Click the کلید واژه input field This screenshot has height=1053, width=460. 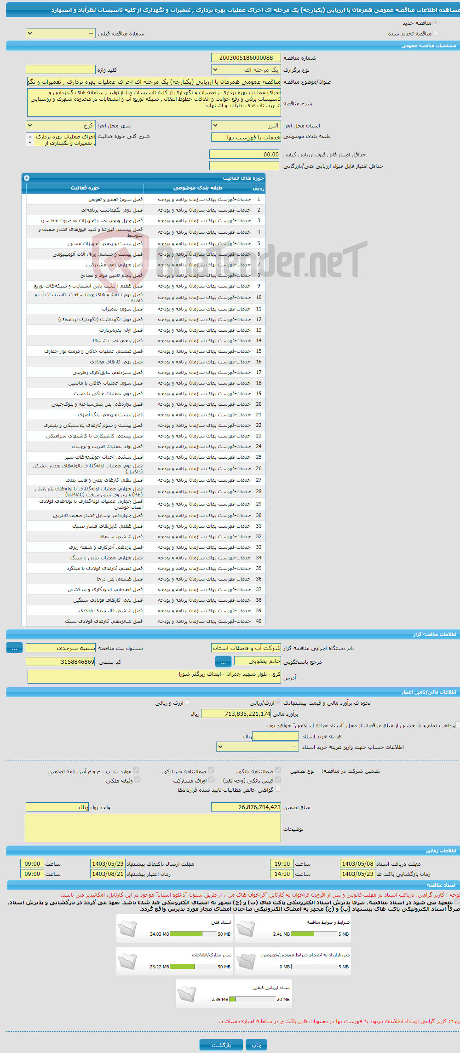61,69
